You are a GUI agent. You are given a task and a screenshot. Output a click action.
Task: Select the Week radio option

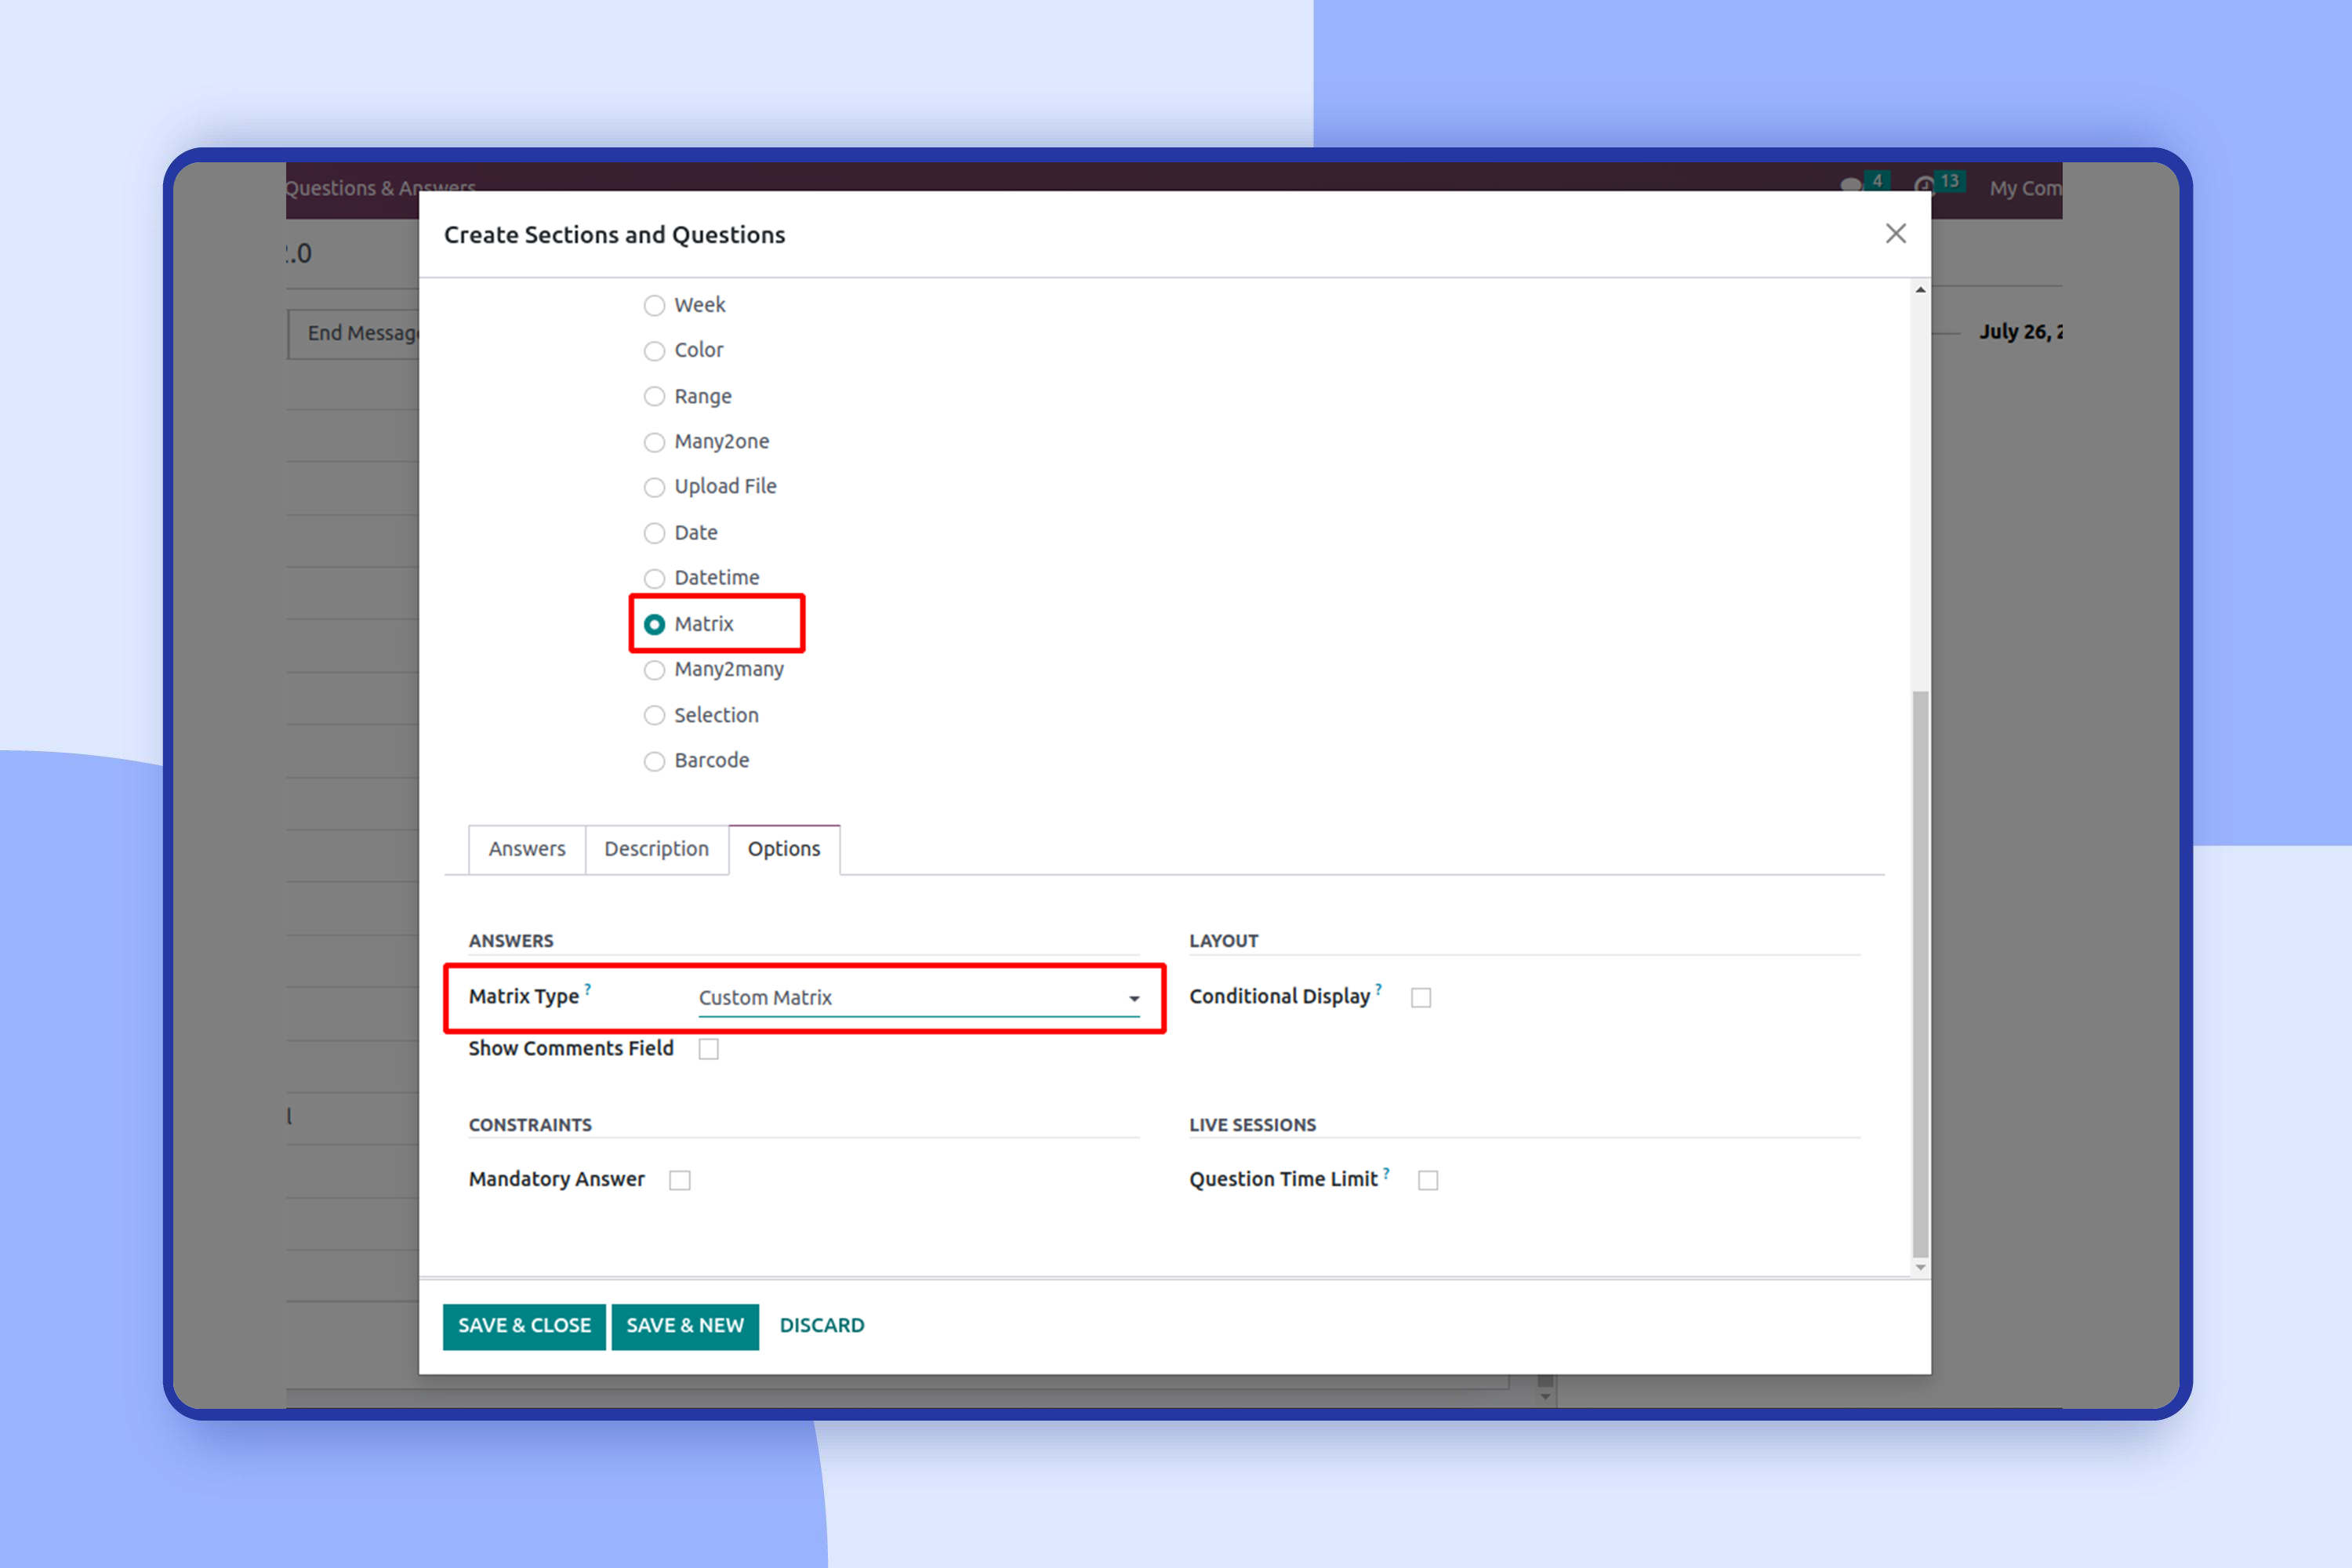pyautogui.click(x=654, y=305)
